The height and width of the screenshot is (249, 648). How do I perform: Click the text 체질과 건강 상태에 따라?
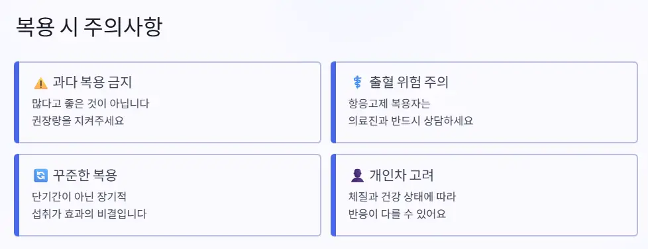[402, 196]
